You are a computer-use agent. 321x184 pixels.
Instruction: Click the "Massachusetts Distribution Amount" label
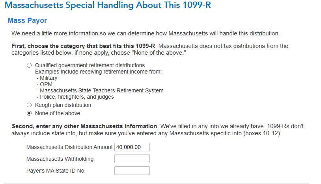(x=69, y=147)
